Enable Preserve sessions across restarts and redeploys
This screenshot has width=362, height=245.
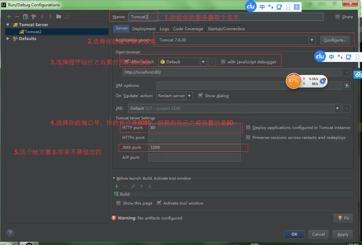[x=248, y=137]
